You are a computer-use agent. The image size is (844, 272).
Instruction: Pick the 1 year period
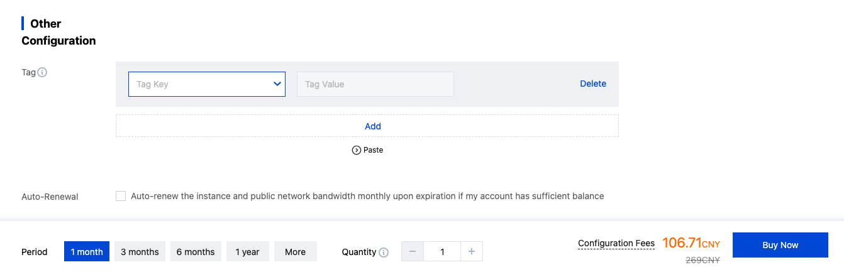tap(247, 252)
